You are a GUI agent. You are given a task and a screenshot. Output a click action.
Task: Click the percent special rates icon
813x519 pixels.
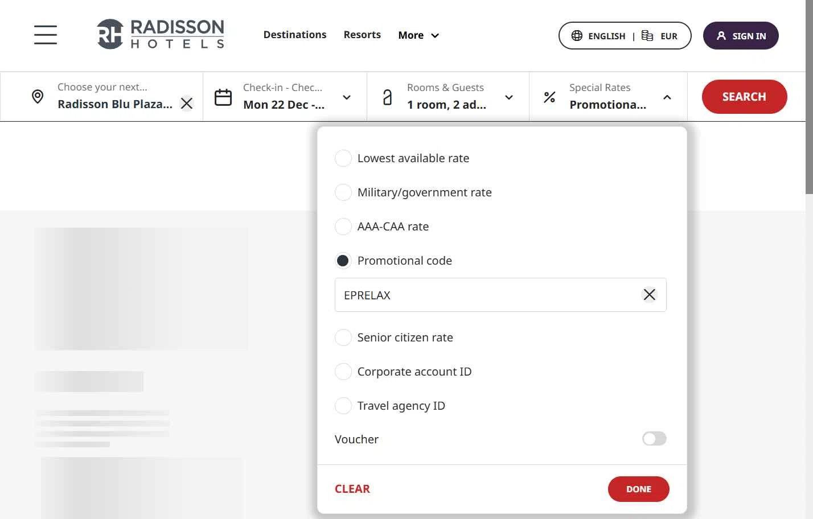pos(549,97)
